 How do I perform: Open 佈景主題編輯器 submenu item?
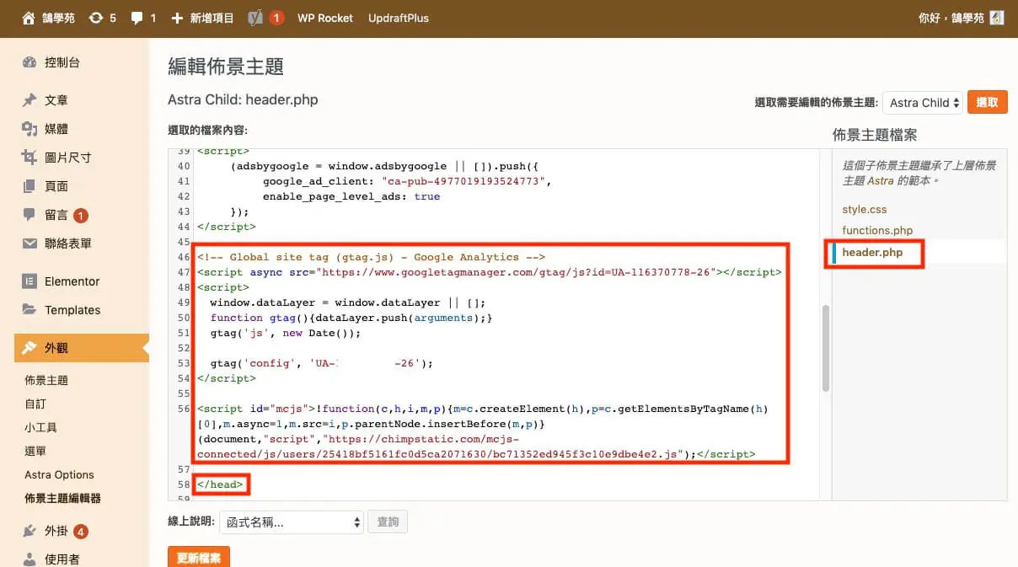coord(63,498)
